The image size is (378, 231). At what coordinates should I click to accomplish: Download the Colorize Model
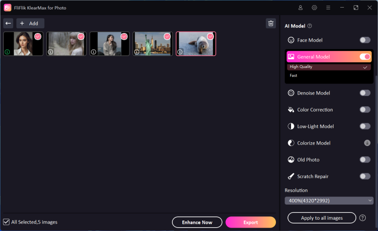[367, 143]
